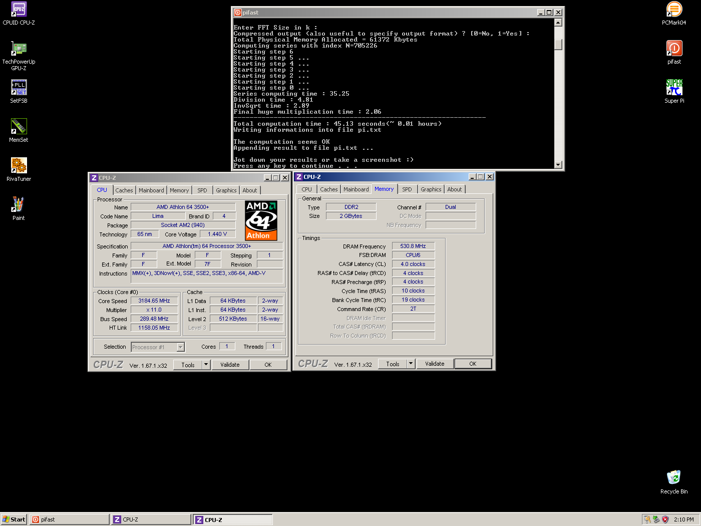Click the CAS# Latency value 4.0 clocks

(x=413, y=264)
